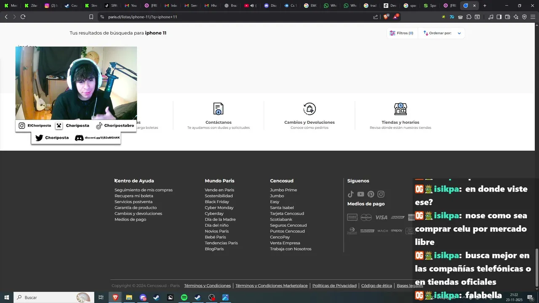Click the browser back arrow
This screenshot has width=539, height=303.
[x=6, y=17]
